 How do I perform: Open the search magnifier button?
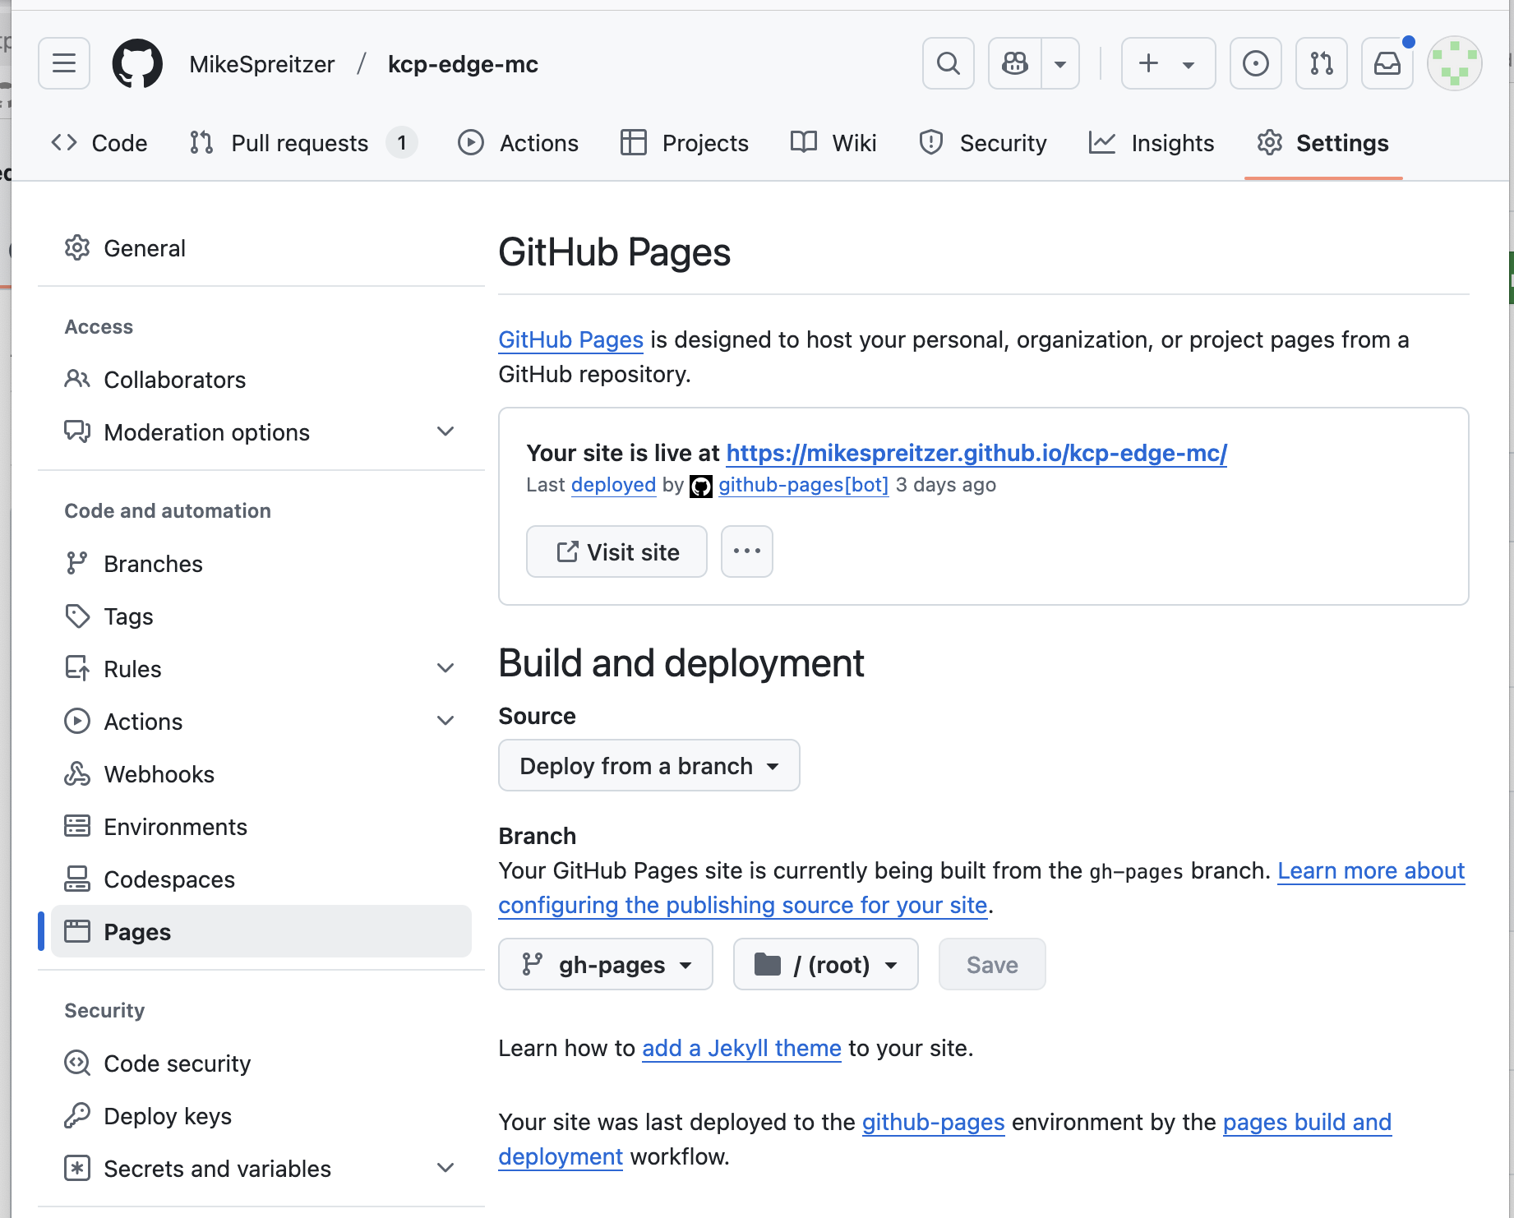(x=948, y=63)
